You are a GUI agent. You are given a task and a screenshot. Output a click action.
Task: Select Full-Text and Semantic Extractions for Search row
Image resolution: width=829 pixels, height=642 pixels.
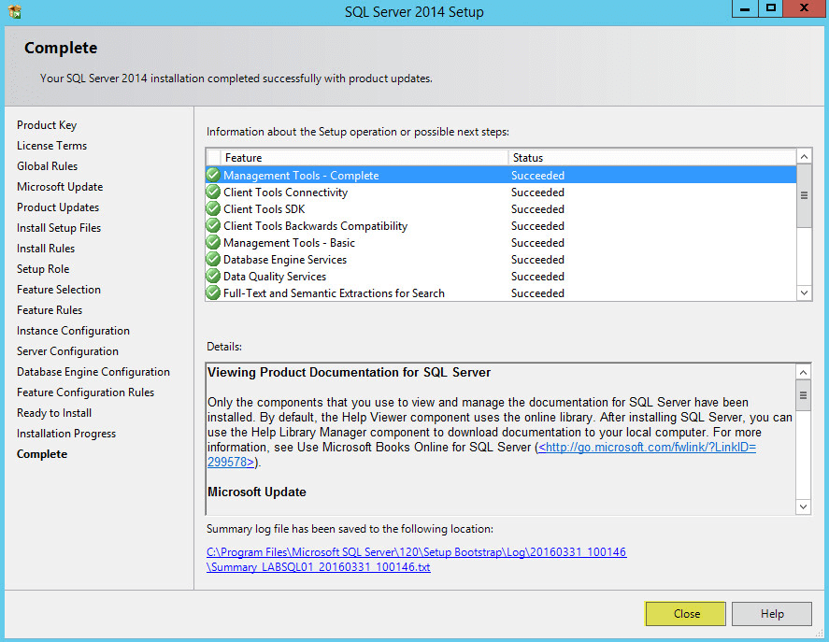tap(501, 293)
